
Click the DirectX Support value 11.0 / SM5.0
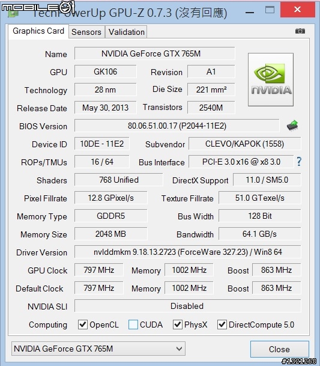(x=267, y=180)
